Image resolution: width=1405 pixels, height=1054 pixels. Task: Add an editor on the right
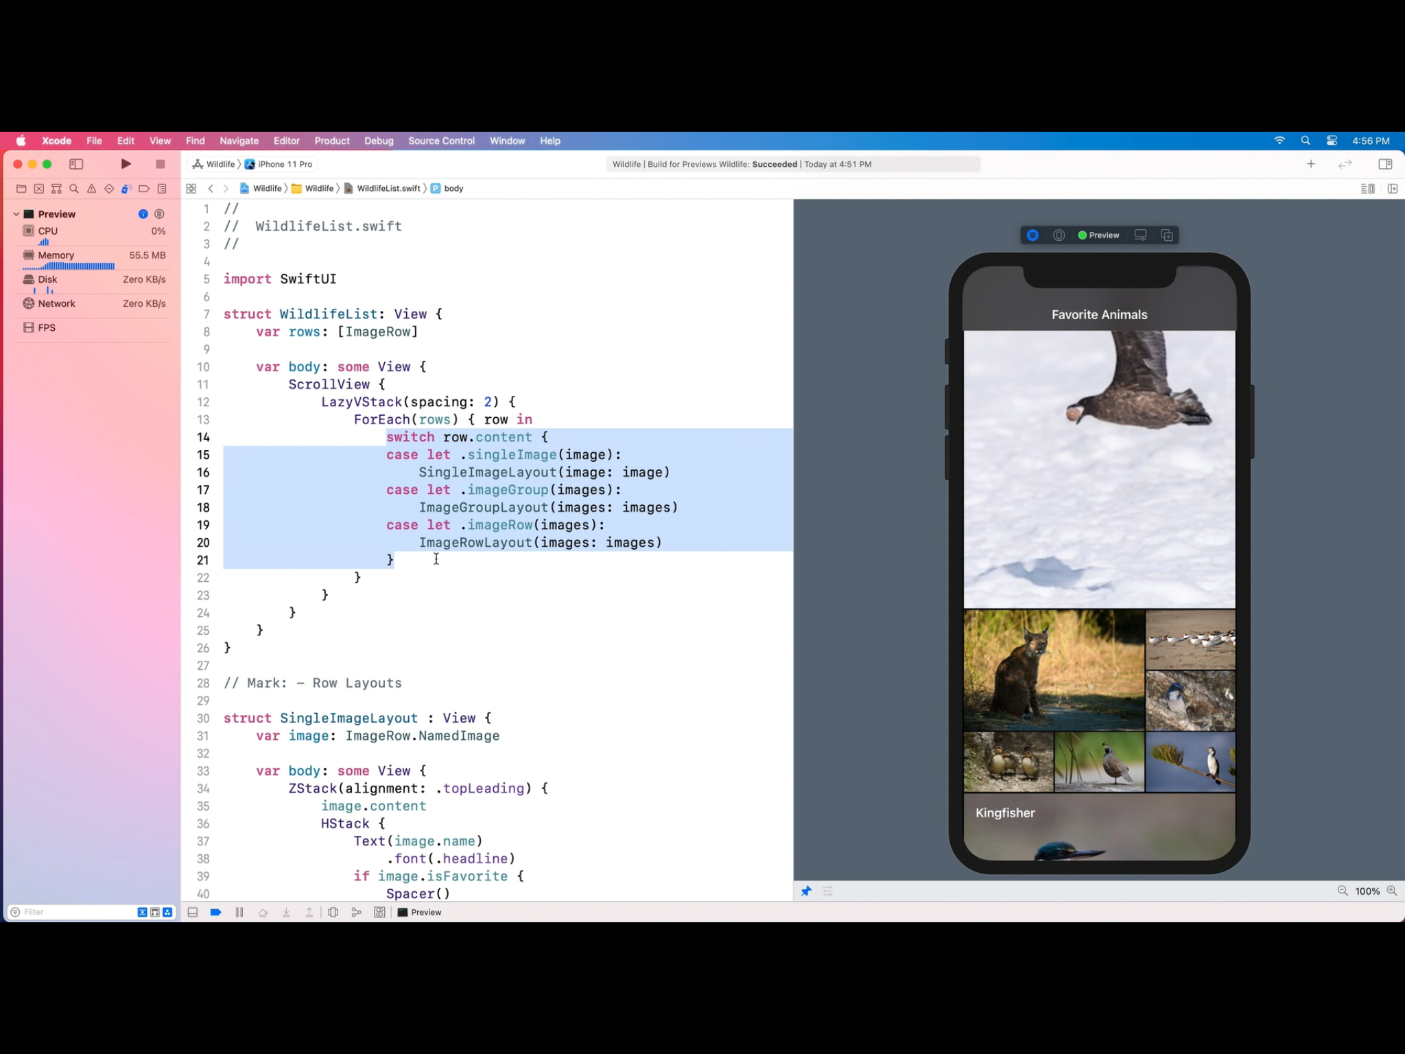(x=1393, y=189)
